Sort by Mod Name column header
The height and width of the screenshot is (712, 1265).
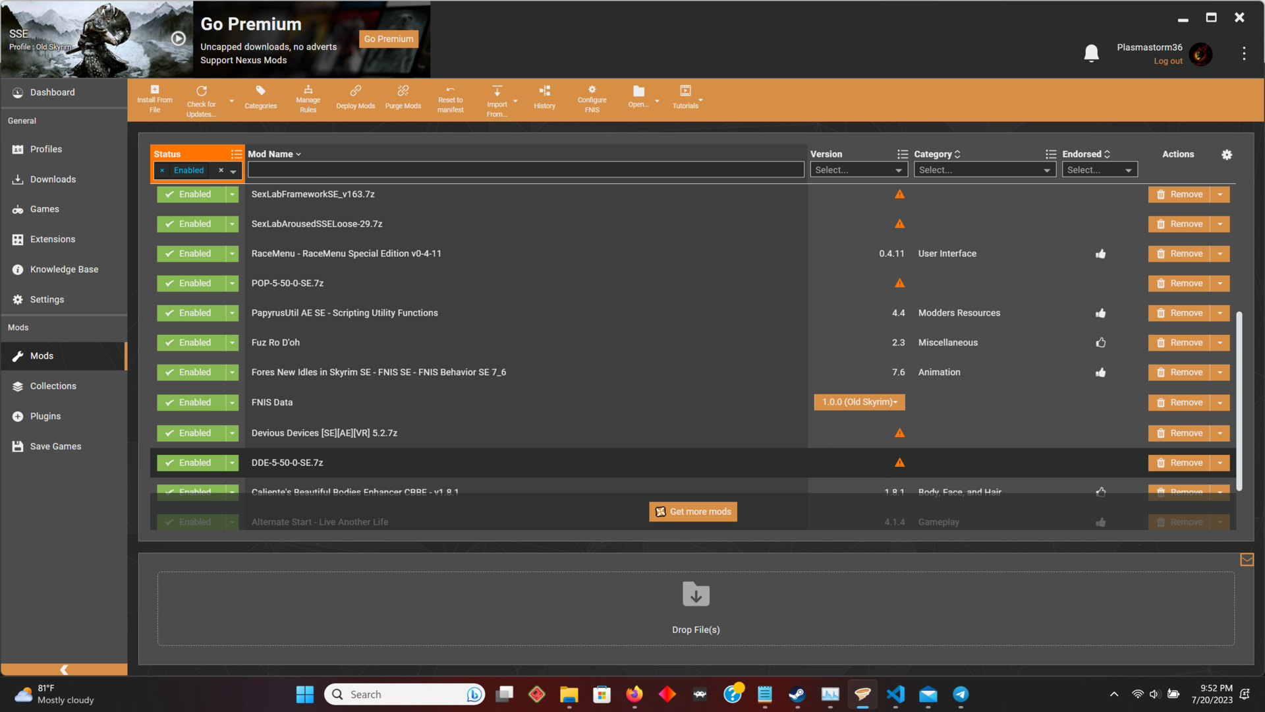pyautogui.click(x=274, y=154)
